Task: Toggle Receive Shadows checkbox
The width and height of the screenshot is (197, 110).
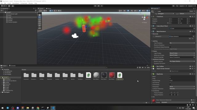Action: pyautogui.click(x=170, y=45)
